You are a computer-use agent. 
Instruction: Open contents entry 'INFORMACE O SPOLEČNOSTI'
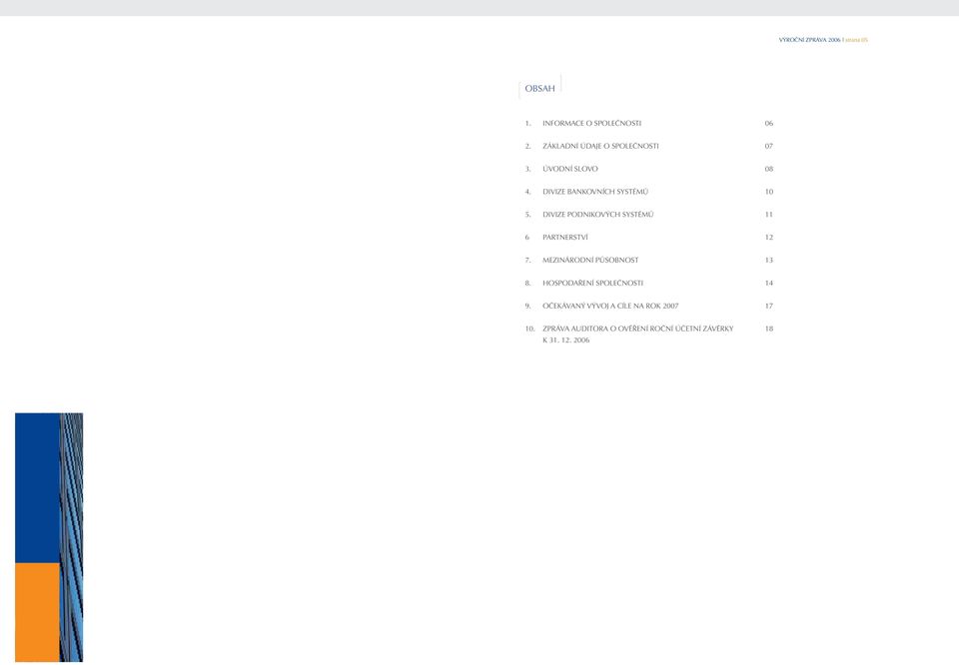click(x=591, y=124)
